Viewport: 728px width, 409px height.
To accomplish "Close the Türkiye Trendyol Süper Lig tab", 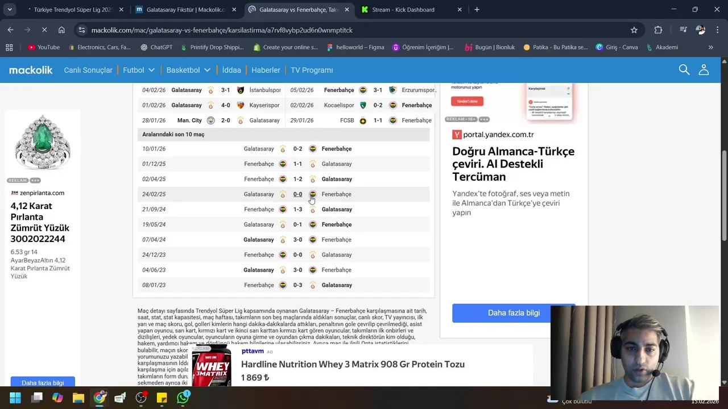I will tap(121, 10).
